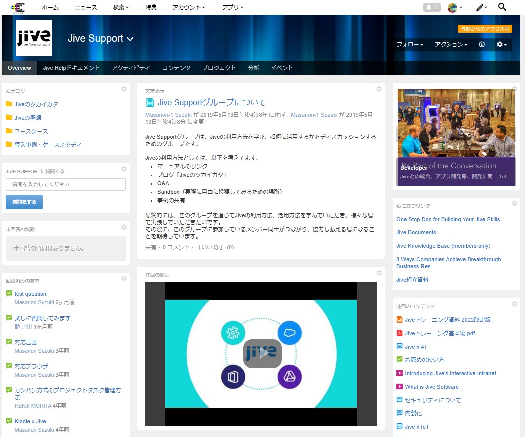This screenshot has width=525, height=437.
Task: Click the 質問を入力してください input field
Action: point(66,184)
